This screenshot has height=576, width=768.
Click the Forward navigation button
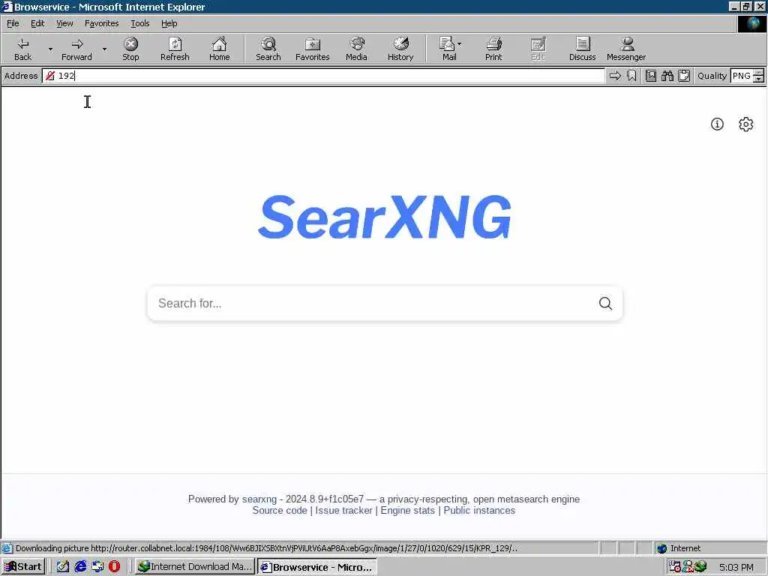pos(77,49)
